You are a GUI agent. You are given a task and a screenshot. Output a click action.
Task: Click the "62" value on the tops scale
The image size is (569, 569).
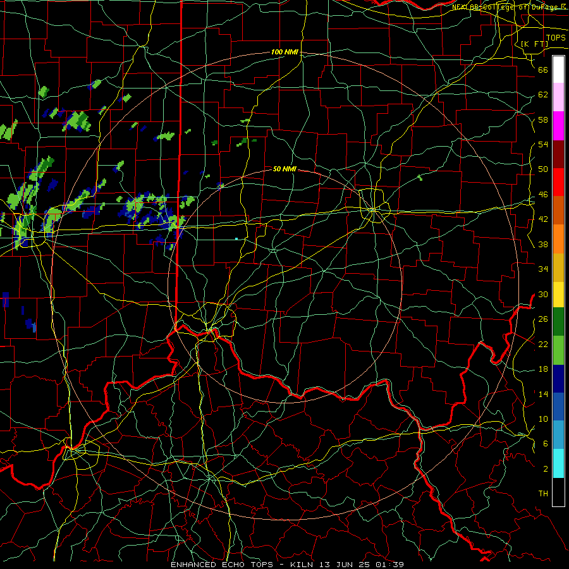[543, 95]
